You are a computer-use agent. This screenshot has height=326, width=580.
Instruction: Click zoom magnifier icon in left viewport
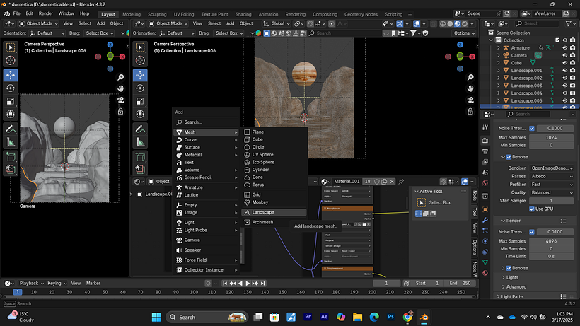(x=122, y=76)
